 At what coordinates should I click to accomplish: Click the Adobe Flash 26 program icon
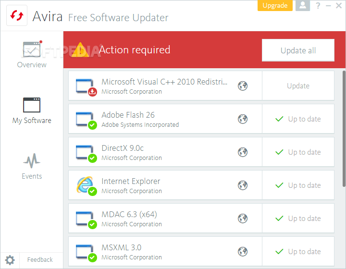click(86, 121)
